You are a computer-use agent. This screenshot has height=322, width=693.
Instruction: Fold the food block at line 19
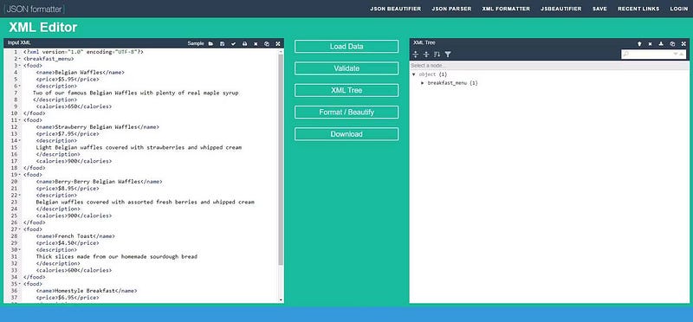coord(19,175)
